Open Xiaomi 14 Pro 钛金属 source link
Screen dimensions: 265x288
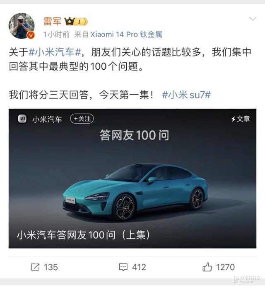126,34
